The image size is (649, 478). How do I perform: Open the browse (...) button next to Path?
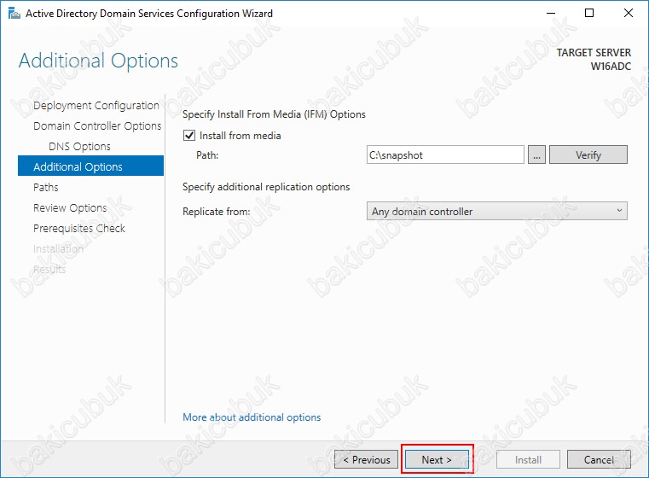536,154
